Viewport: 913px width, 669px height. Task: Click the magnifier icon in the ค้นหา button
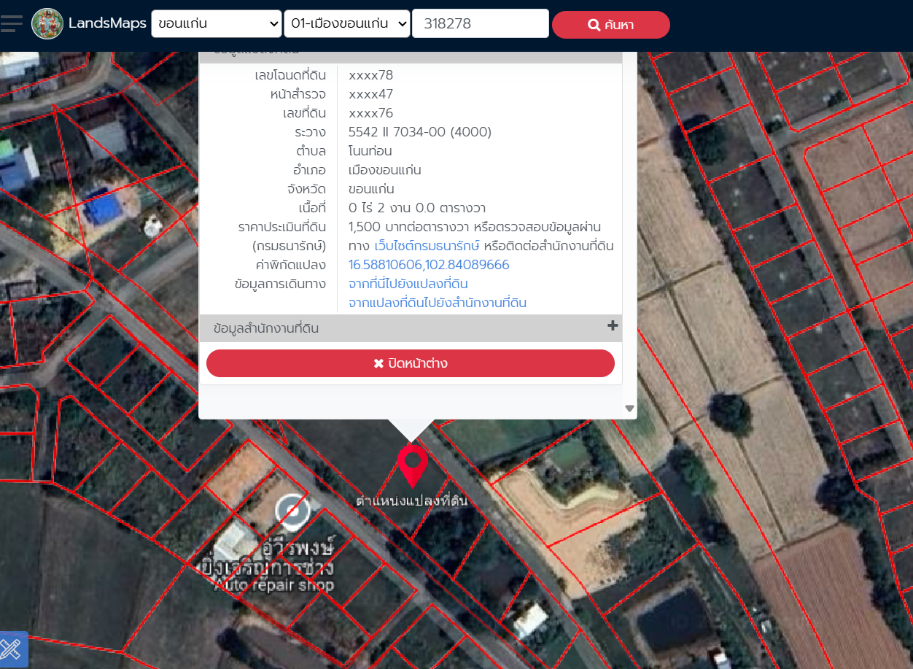coord(594,26)
